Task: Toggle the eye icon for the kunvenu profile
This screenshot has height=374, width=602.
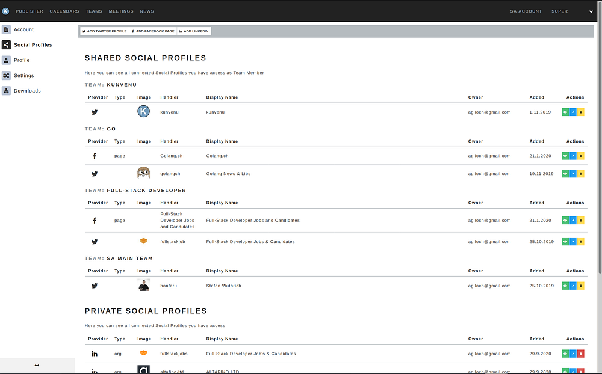Action: pyautogui.click(x=565, y=112)
